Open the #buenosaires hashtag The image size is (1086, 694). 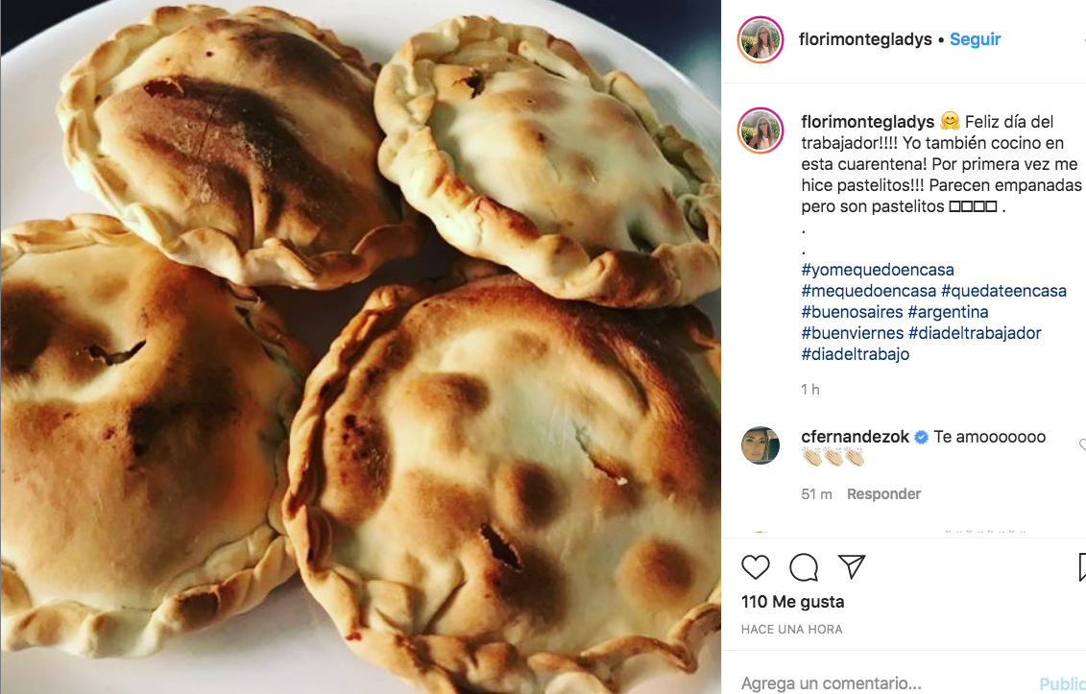(x=852, y=312)
